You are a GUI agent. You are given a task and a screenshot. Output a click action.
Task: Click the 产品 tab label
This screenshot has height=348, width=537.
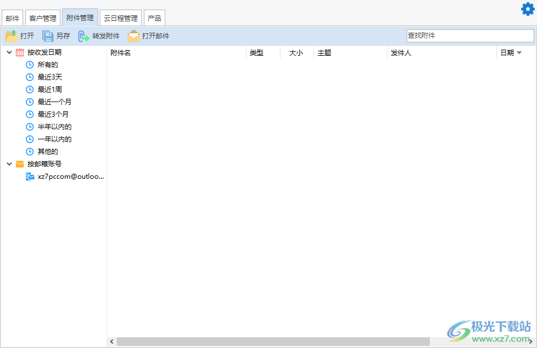tap(154, 17)
